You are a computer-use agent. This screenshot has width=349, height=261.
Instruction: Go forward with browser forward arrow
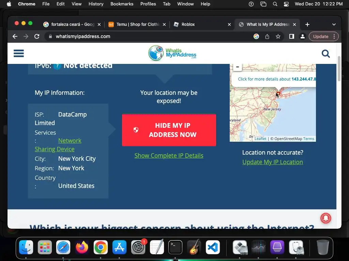[26, 36]
